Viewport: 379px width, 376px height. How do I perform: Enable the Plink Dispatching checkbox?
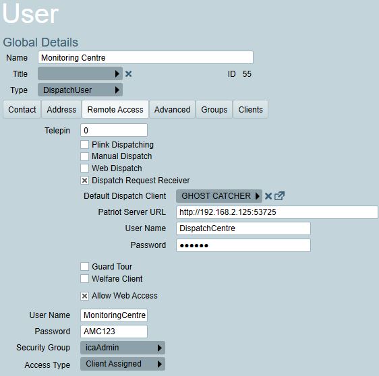click(x=84, y=145)
